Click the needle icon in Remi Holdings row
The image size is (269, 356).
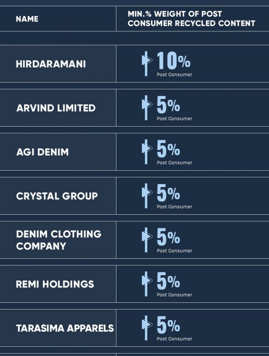(x=147, y=284)
